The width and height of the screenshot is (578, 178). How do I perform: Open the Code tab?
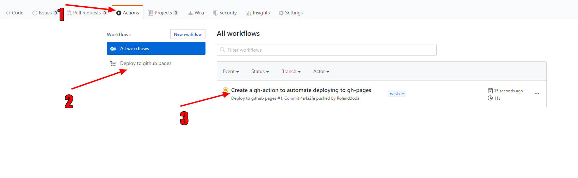pyautogui.click(x=14, y=13)
